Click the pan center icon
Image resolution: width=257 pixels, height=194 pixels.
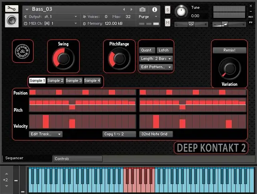pyautogui.click(x=191, y=24)
